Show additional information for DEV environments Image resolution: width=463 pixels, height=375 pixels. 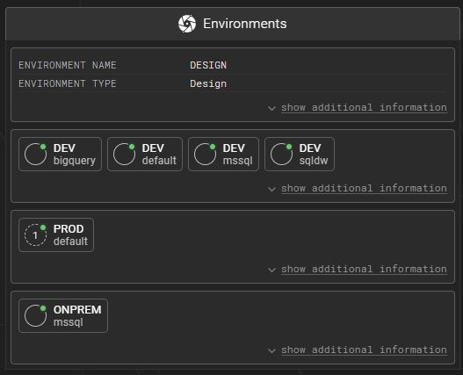(364, 189)
